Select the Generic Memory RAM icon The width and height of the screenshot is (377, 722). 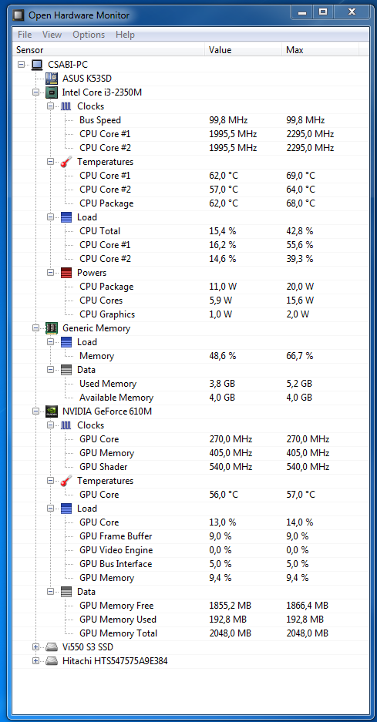pyautogui.click(x=52, y=327)
